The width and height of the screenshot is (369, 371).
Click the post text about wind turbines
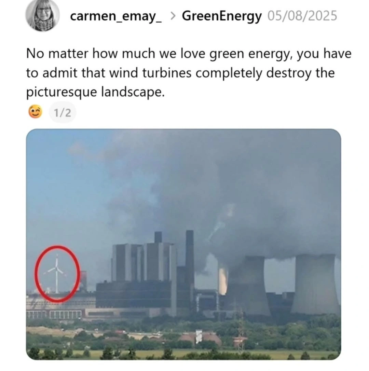[x=189, y=73]
